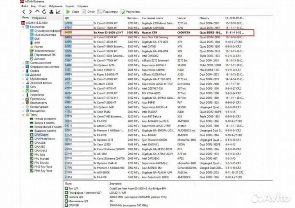Select the FPU Julia benchmark

click(x=37, y=155)
